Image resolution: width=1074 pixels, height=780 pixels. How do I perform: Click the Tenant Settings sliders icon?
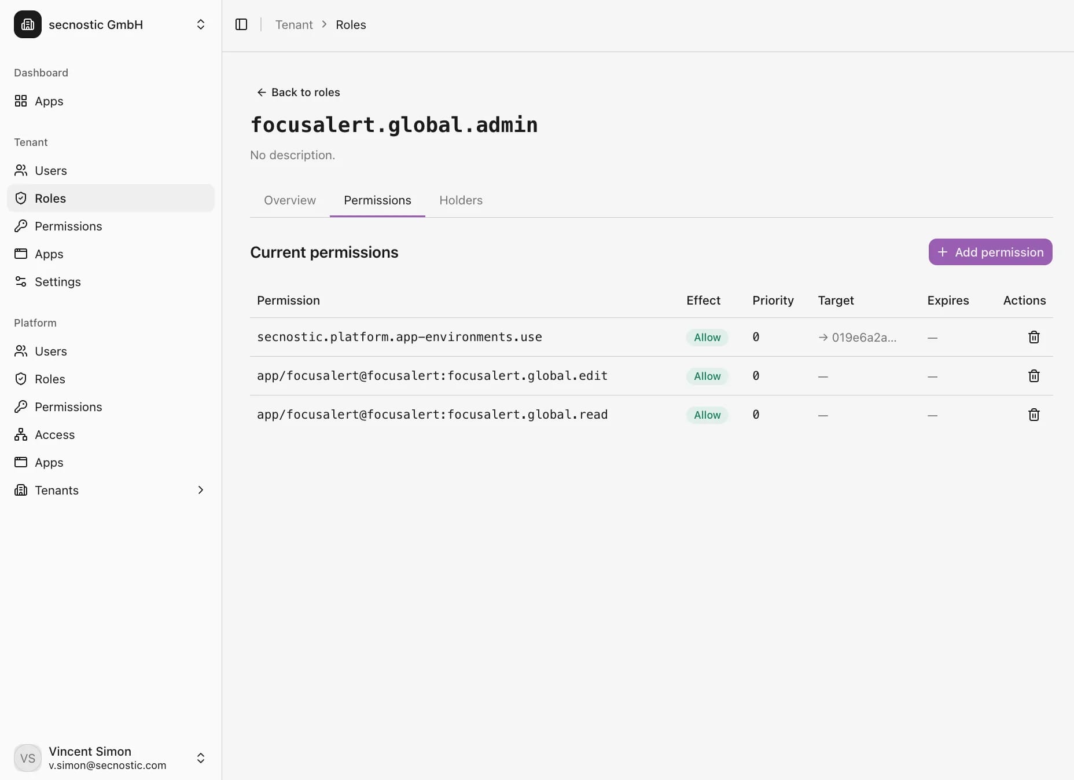pos(21,281)
